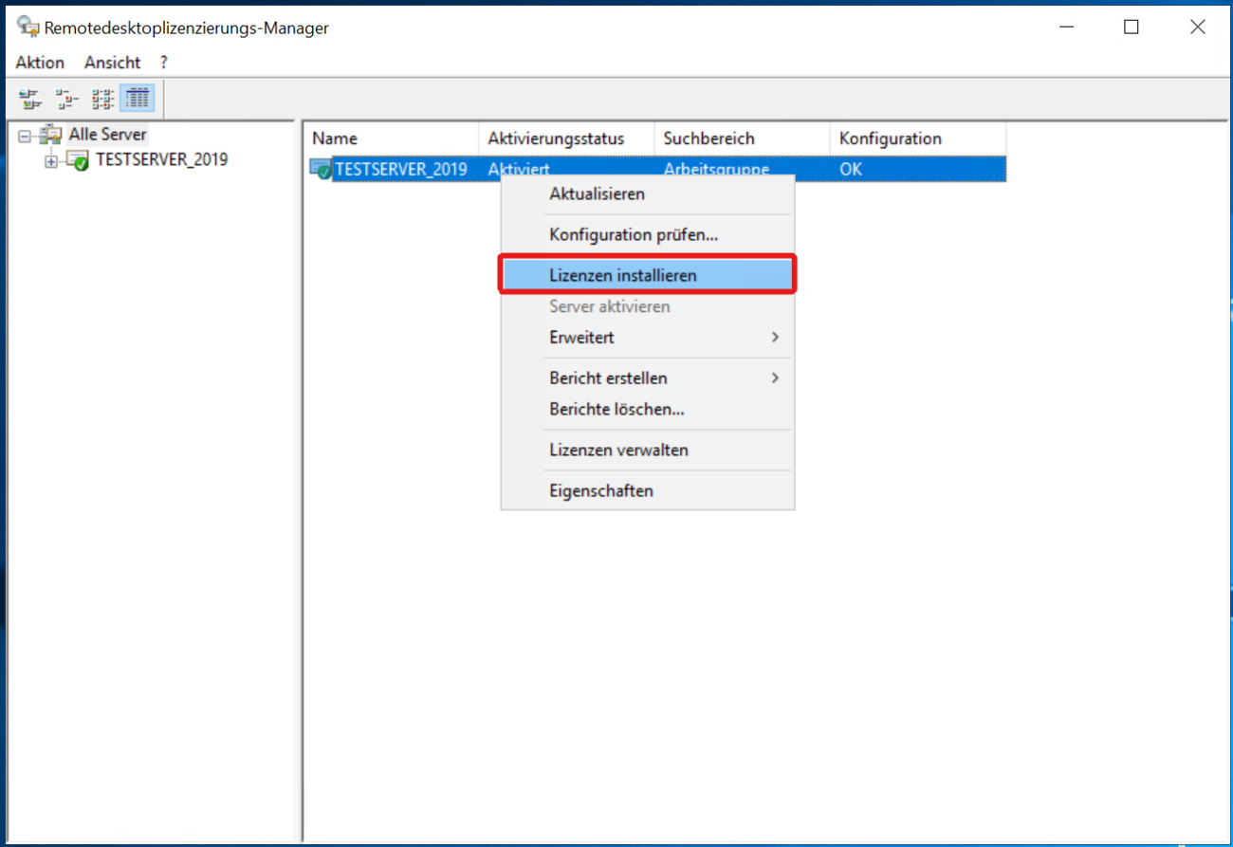Sort by the Aktivierungsstatus column header
The image size is (1233, 847).
[x=566, y=138]
